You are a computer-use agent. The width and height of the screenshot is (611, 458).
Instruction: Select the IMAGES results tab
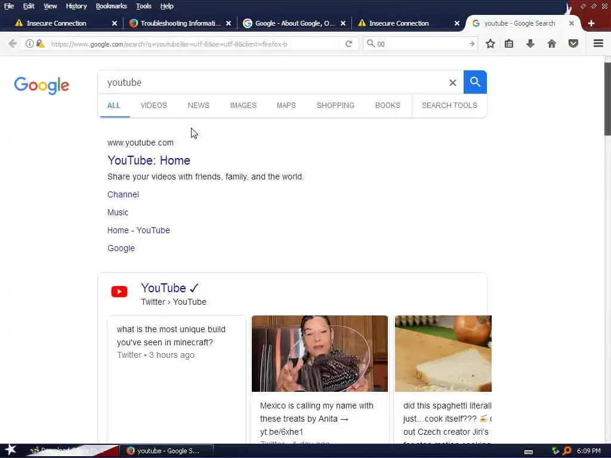click(243, 106)
